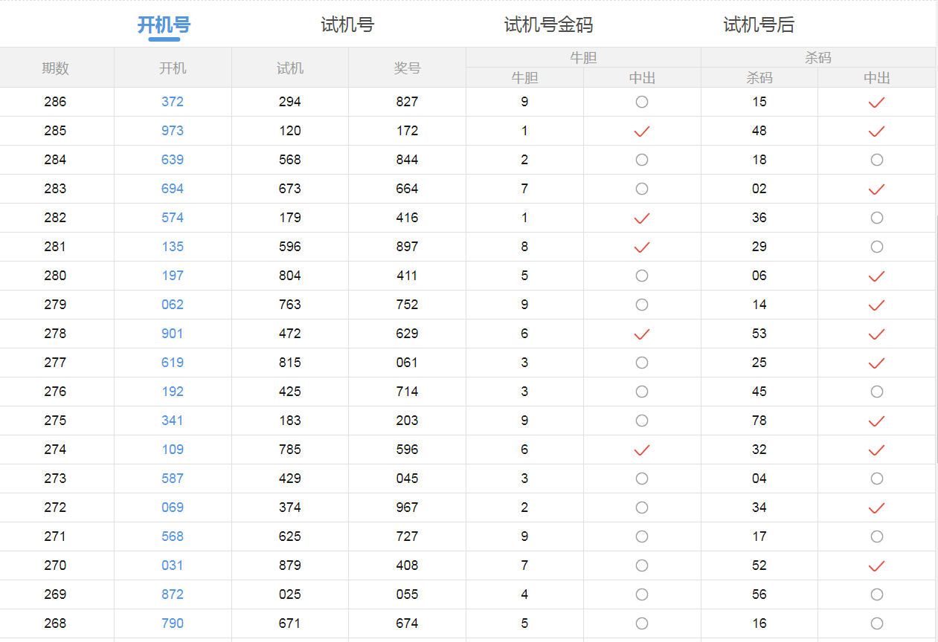This screenshot has height=642, width=938.
Task: Click the 杀码 red checkmark in row 286
Action: tap(876, 103)
